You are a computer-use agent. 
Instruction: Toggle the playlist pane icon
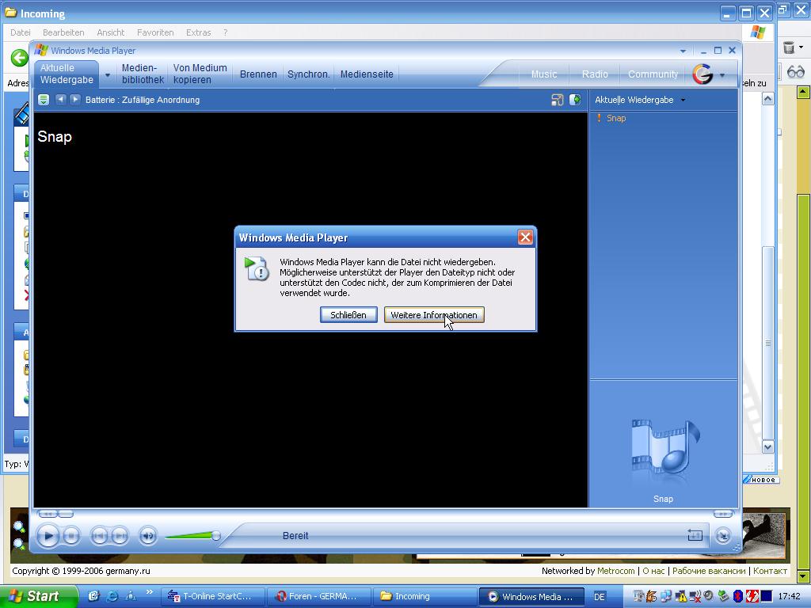pyautogui.click(x=575, y=100)
